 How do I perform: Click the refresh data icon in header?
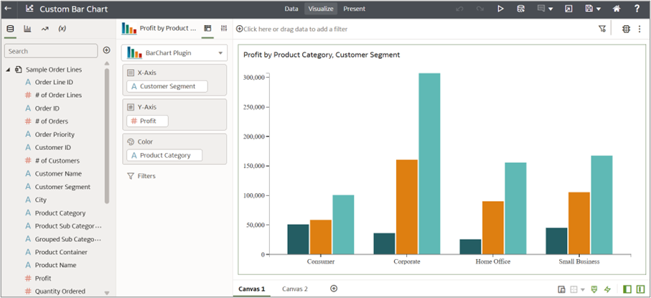tap(520, 9)
